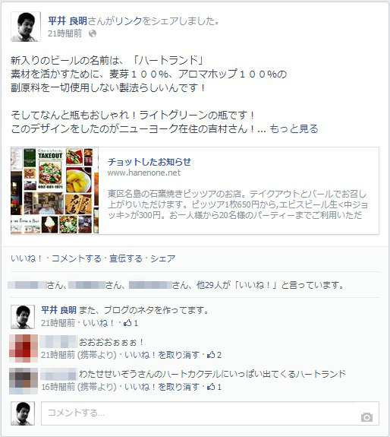
Task: Open the poster's profile picture at top
Action: click(x=26, y=27)
